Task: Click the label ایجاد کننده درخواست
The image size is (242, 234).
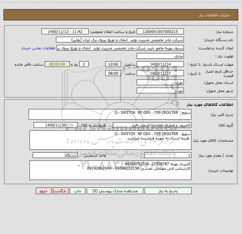Action: (216, 48)
